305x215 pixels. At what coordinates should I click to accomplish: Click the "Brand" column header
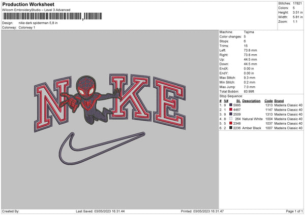coord(279,101)
